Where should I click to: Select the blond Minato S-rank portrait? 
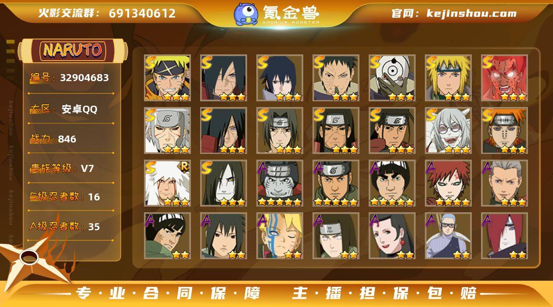click(x=448, y=78)
